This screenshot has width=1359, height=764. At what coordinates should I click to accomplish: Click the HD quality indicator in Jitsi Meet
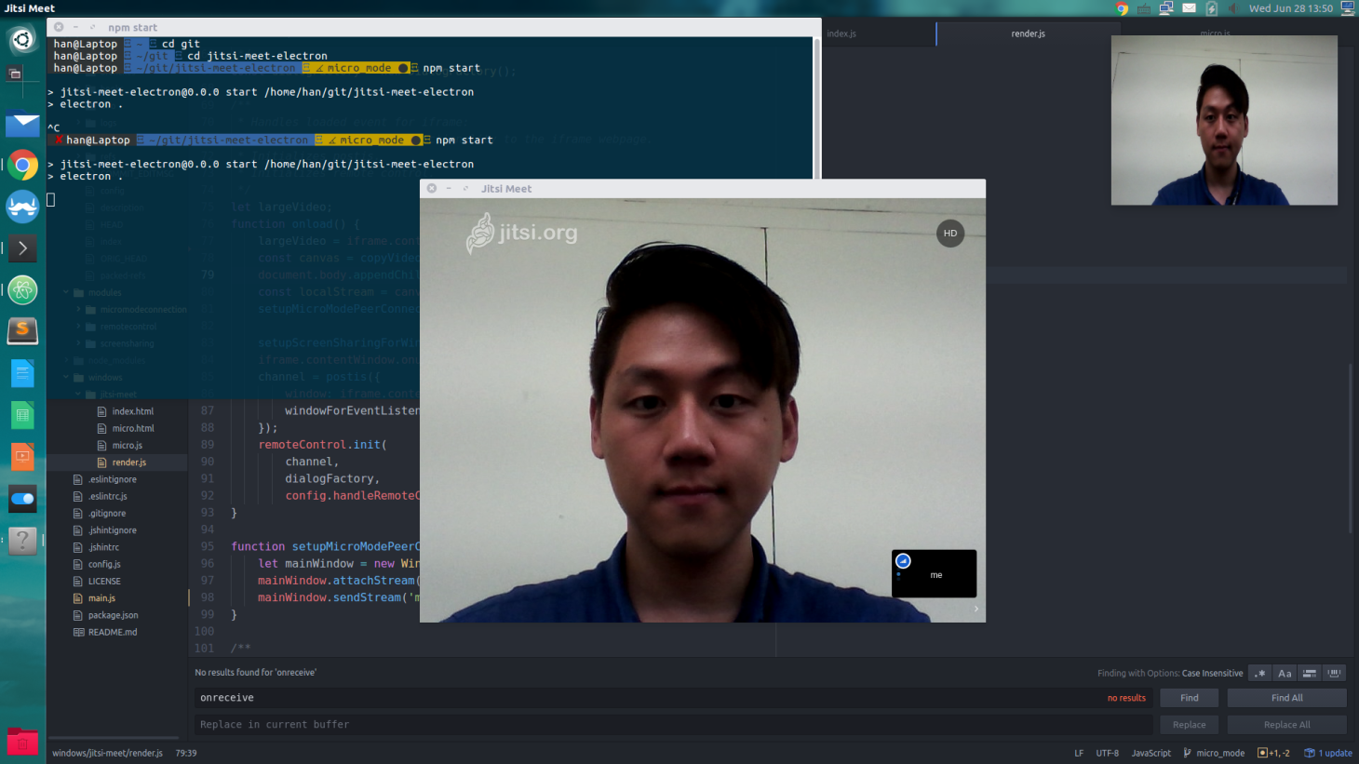950,234
